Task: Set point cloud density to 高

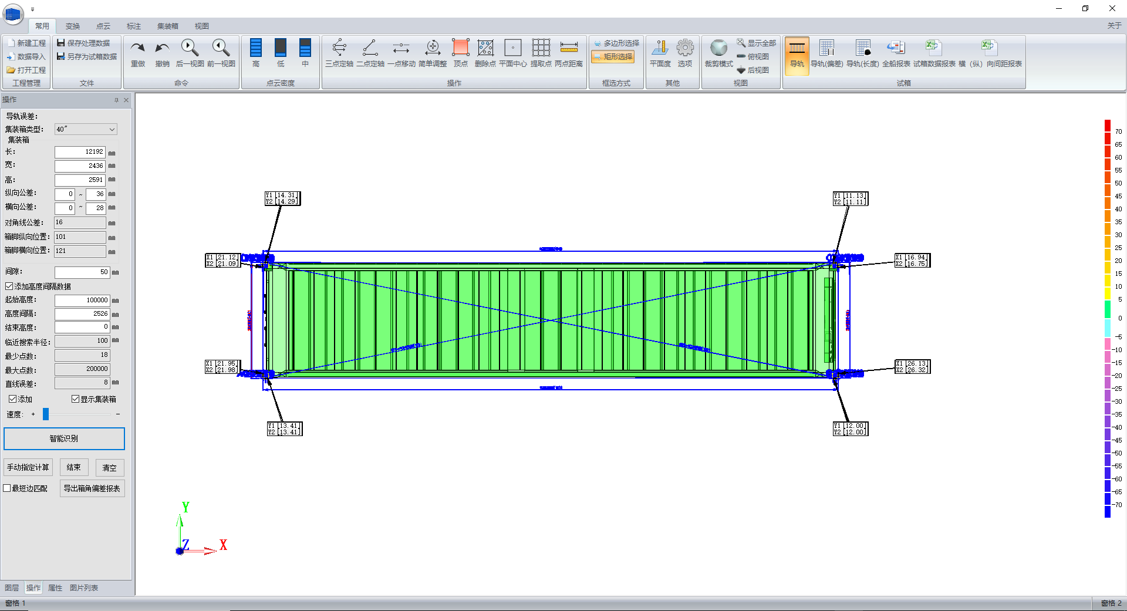Action: pos(256,53)
